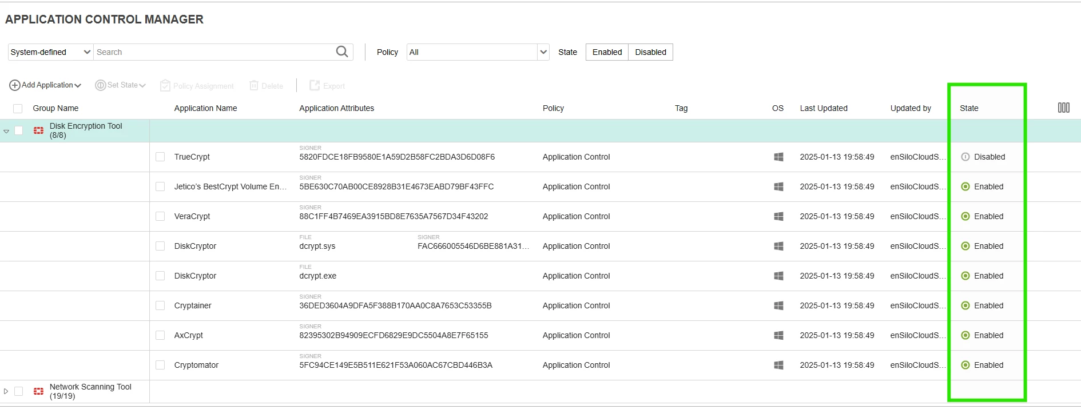
Task: Check the AxCrypt row checkbox
Action: click(160, 335)
